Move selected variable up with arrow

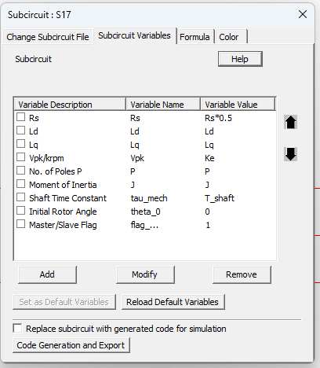290,122
